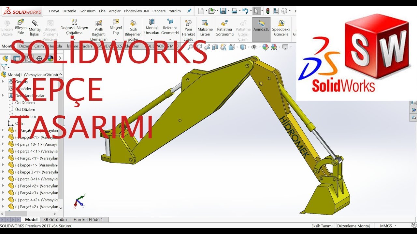
Task: Click the Open file icon
Action: coord(212,11)
